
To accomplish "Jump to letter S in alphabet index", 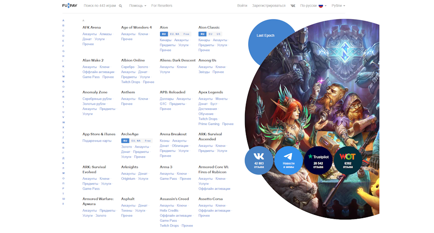I will (63, 102).
